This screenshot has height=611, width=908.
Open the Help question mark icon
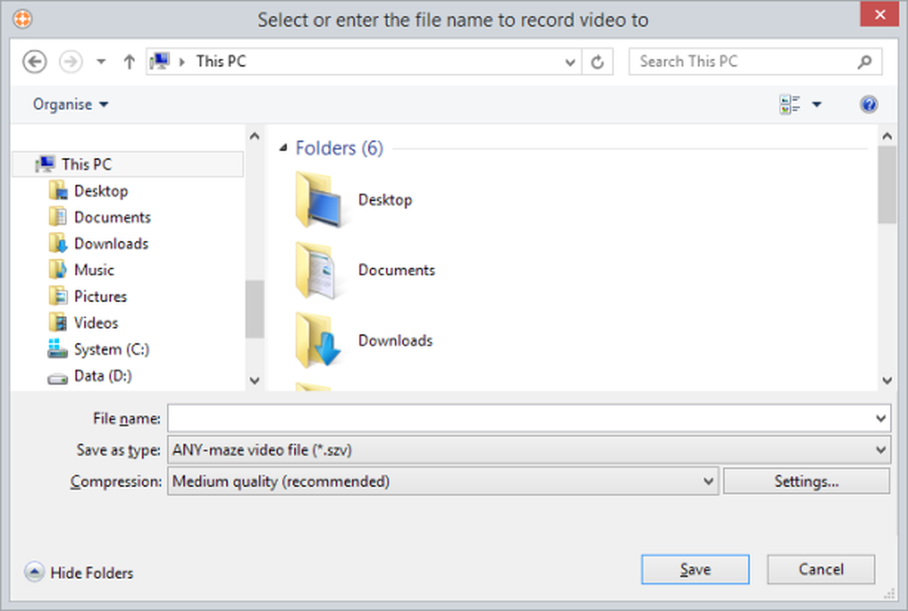pyautogui.click(x=869, y=104)
